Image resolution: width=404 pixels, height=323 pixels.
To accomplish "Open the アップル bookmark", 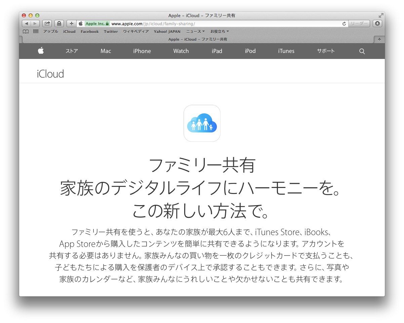I will point(50,31).
